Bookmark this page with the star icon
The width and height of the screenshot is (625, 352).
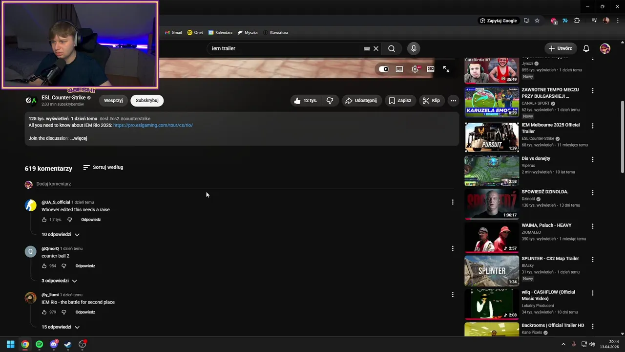pyautogui.click(x=537, y=21)
